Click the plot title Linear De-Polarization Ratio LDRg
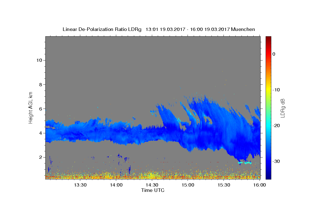 click(x=102, y=29)
